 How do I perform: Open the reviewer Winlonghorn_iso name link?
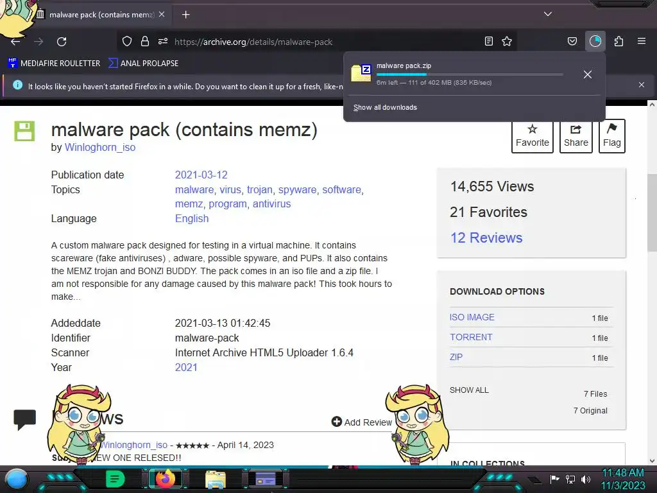(x=133, y=445)
